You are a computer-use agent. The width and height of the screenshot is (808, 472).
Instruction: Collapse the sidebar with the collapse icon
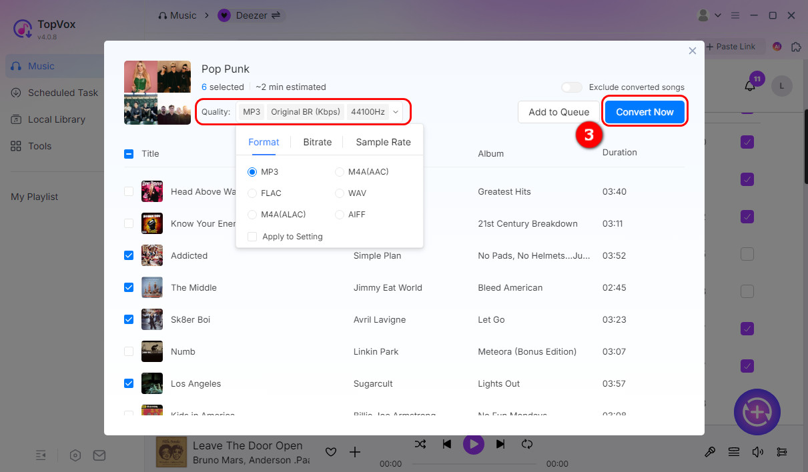click(41, 455)
